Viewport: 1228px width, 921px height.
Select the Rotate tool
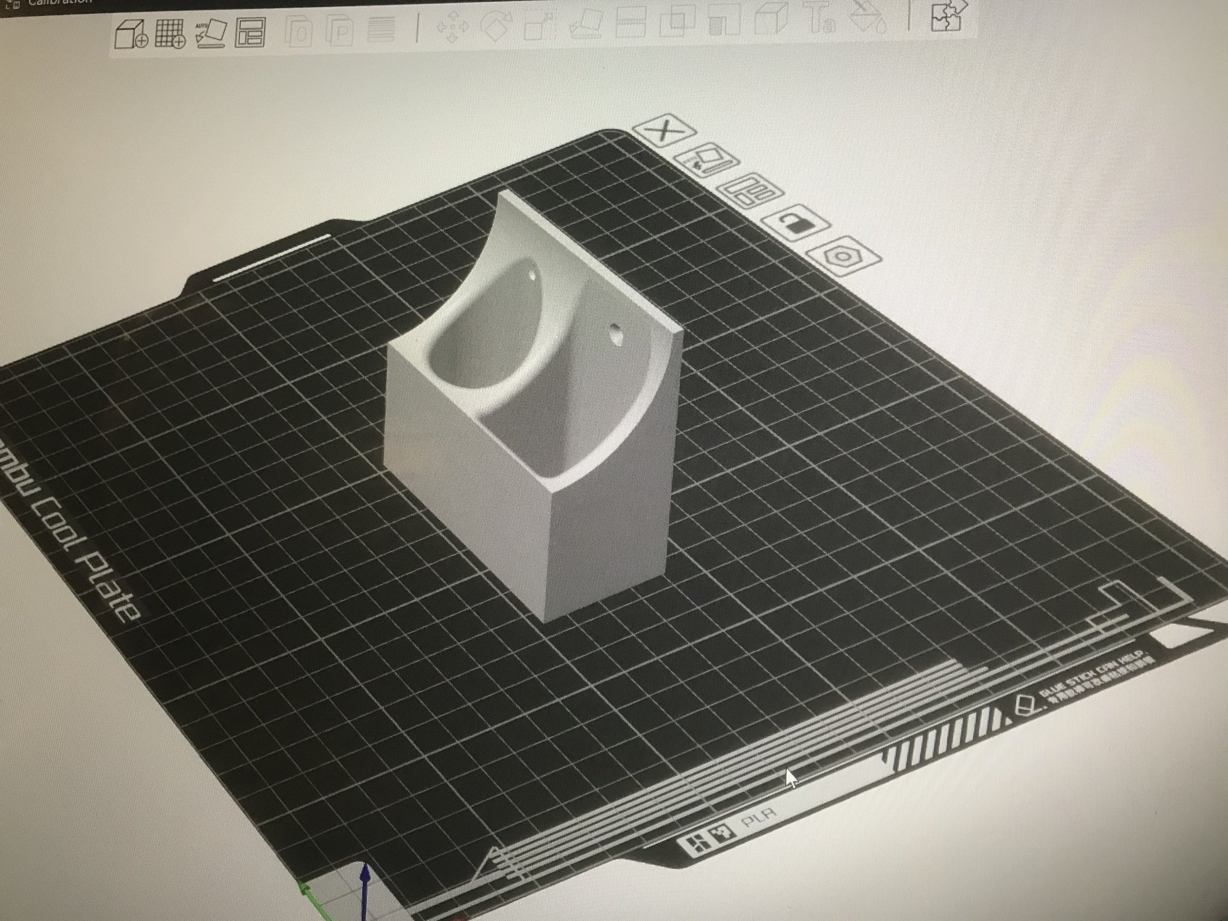pyautogui.click(x=495, y=27)
